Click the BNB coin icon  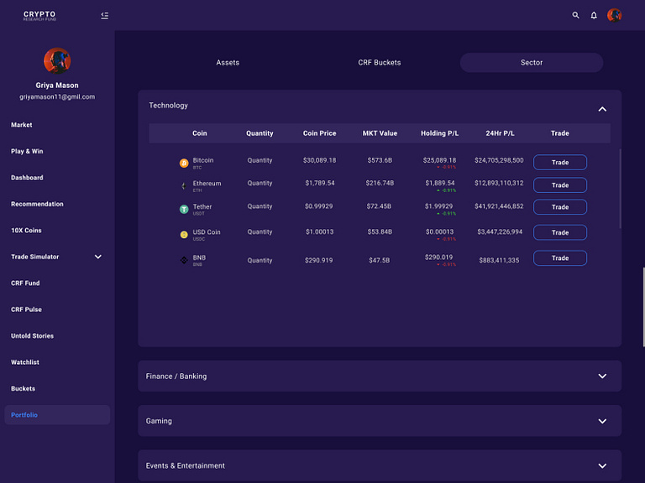(184, 261)
